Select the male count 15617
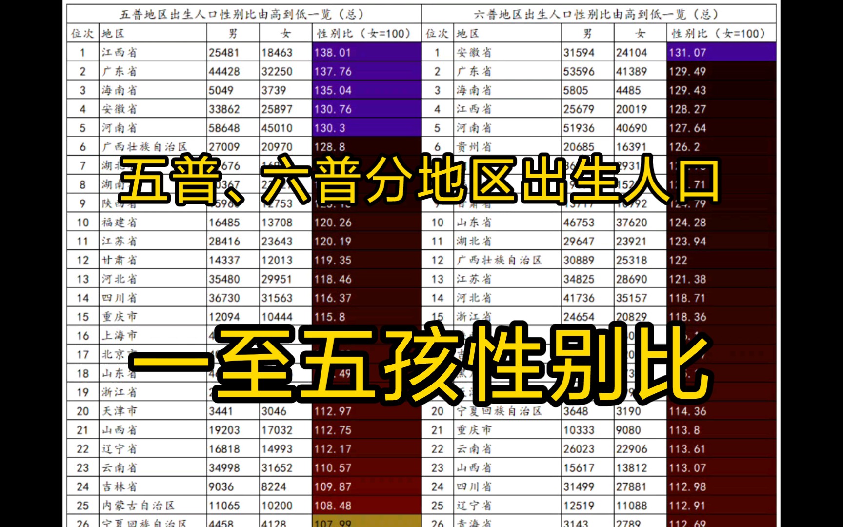Screen dimensions: 843x527 [x=579, y=468]
